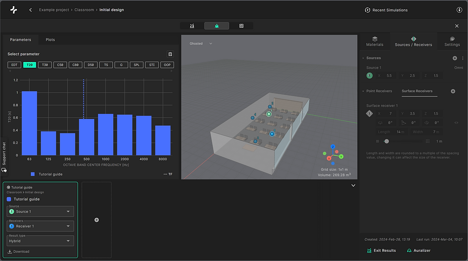
Task: Select the TS parameter
Action: click(x=106, y=65)
